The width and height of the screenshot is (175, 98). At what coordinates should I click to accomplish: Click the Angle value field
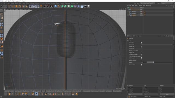tap(144, 62)
